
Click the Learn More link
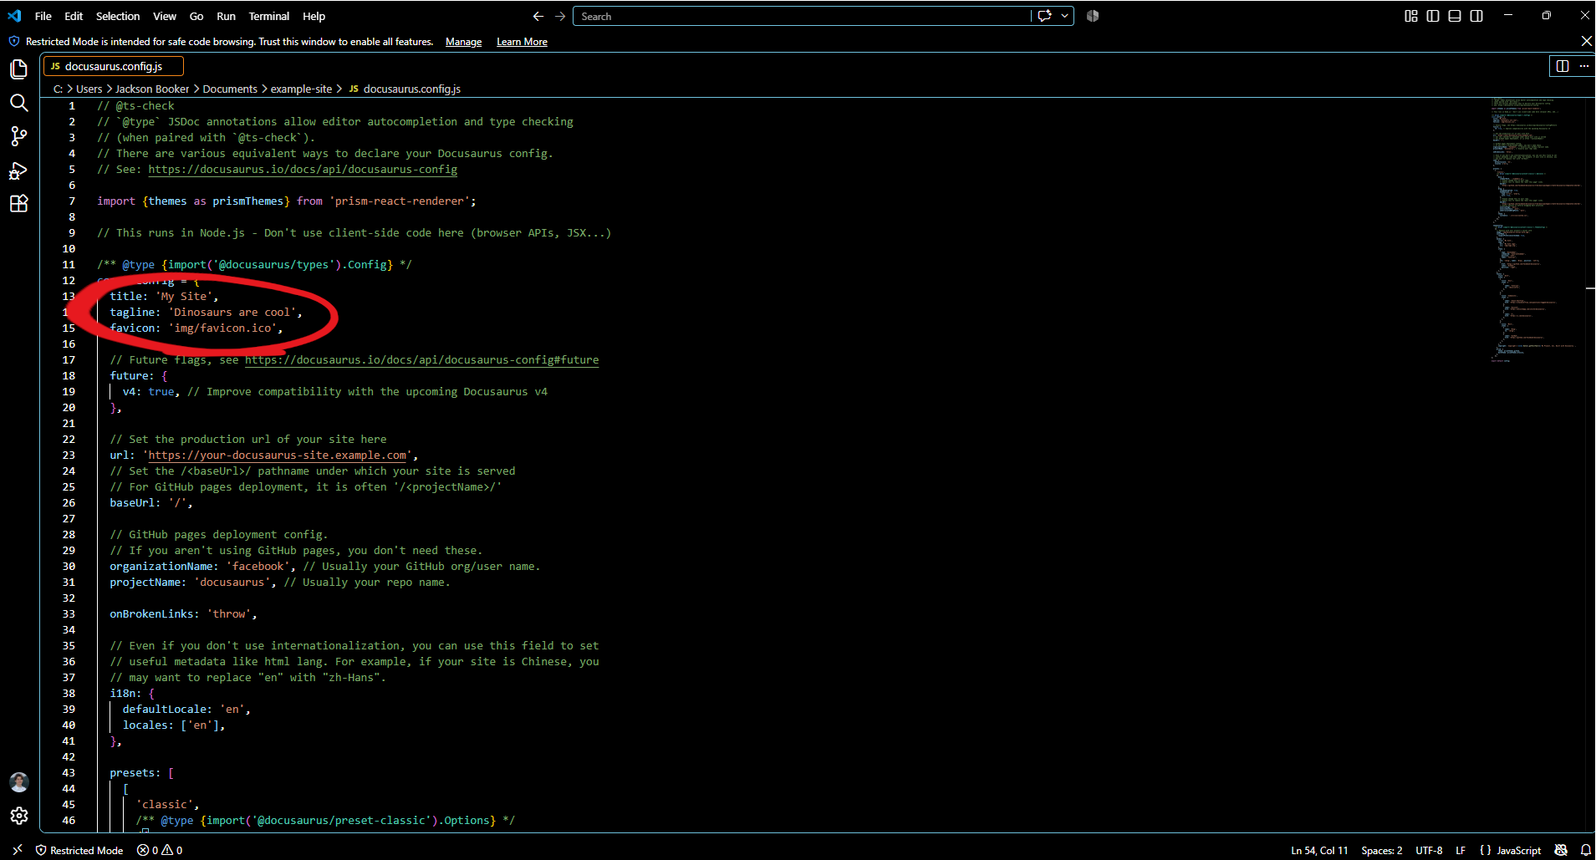tap(522, 42)
